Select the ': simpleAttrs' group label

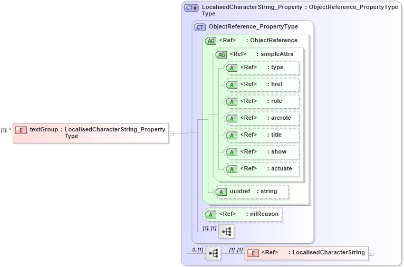pos(275,54)
